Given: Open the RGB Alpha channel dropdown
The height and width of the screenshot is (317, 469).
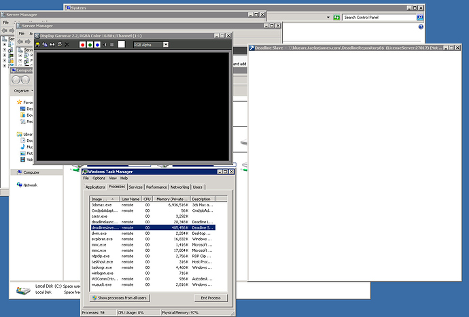Looking at the screenshot, I should (x=150, y=45).
